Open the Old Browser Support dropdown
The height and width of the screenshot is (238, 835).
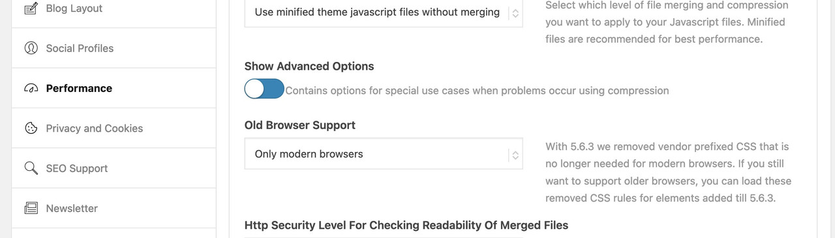pos(383,154)
